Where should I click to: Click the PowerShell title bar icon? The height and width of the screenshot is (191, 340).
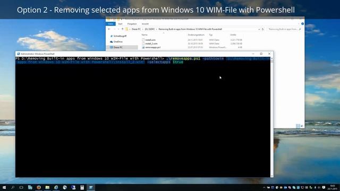(x=19, y=54)
